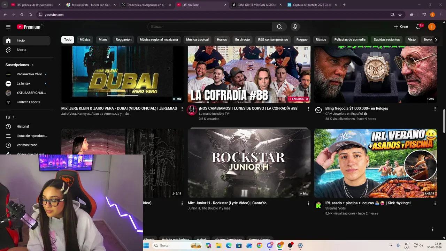The height and width of the screenshot is (251, 446).
Task: Switch to TikTok MI GENTE tab
Action: coord(257,5)
